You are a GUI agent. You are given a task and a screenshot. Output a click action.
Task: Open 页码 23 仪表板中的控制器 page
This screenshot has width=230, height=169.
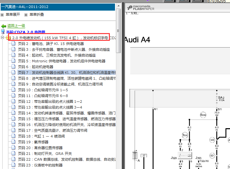pyautogui.click(x=40, y=165)
